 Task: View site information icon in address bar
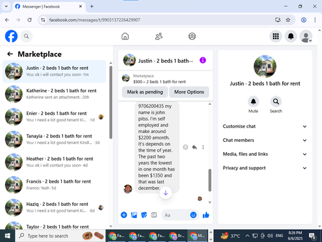pyautogui.click(x=43, y=20)
